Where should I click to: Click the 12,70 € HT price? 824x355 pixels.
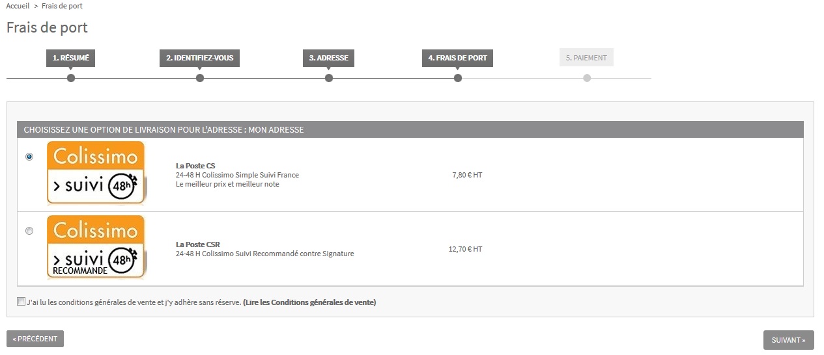465,249
